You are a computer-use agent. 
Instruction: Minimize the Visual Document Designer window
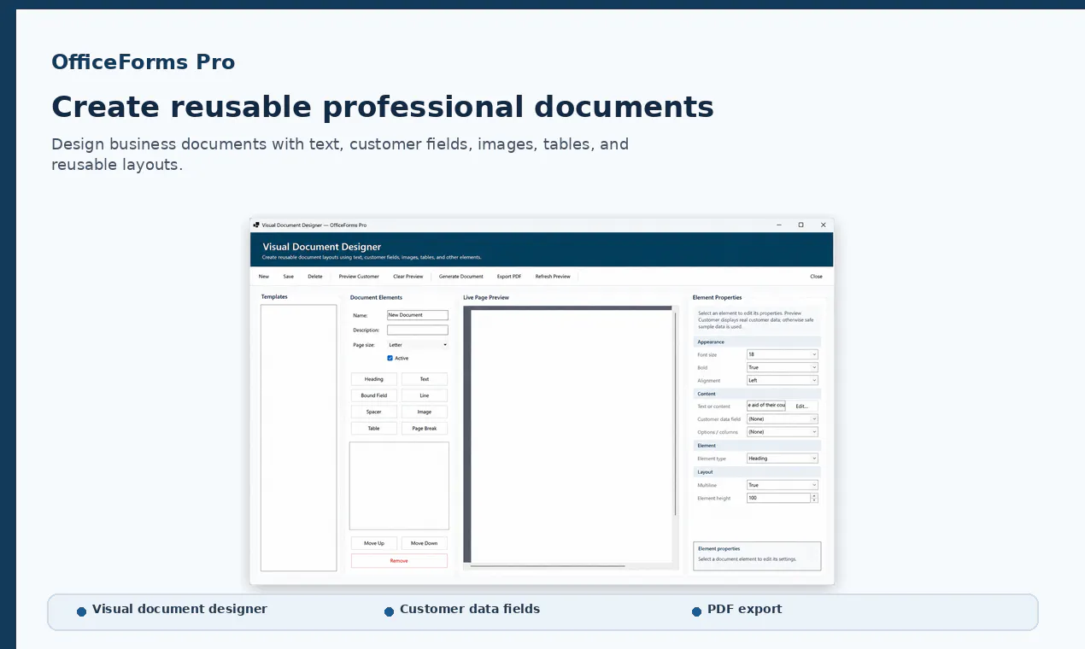779,225
